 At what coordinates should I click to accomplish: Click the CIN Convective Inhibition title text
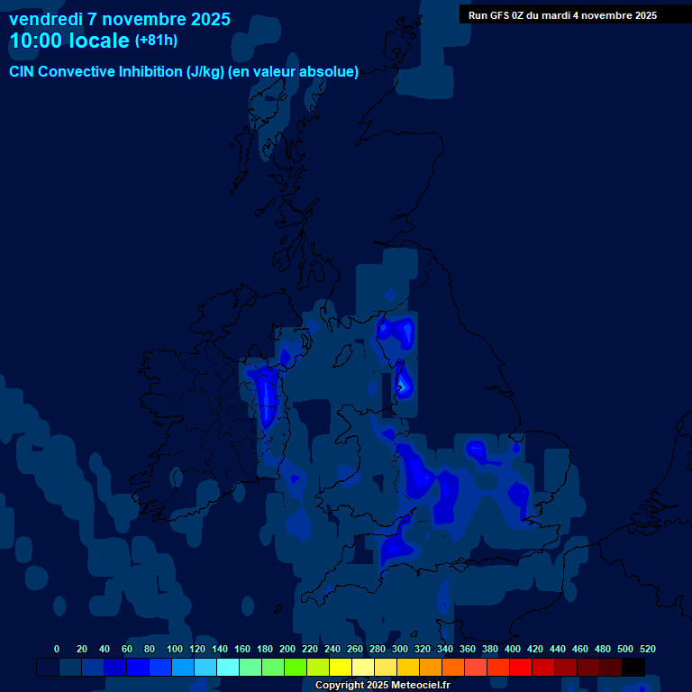tap(184, 72)
